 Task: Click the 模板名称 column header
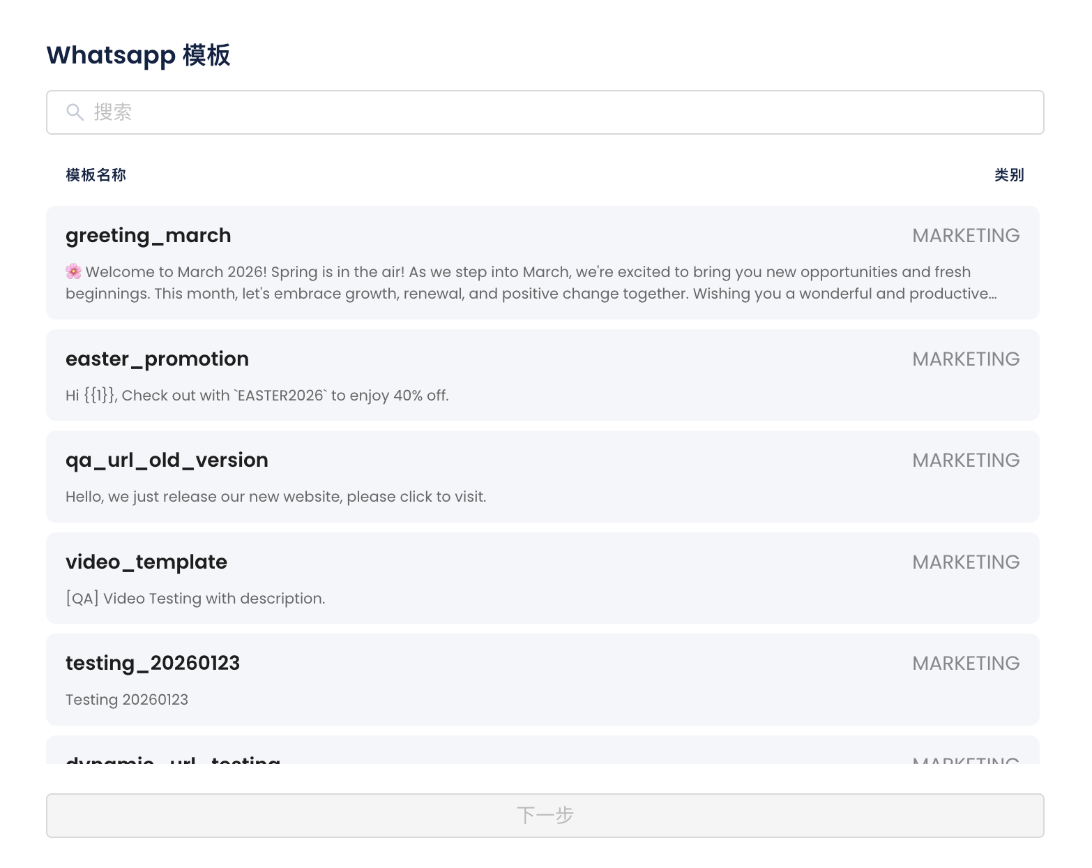point(96,175)
